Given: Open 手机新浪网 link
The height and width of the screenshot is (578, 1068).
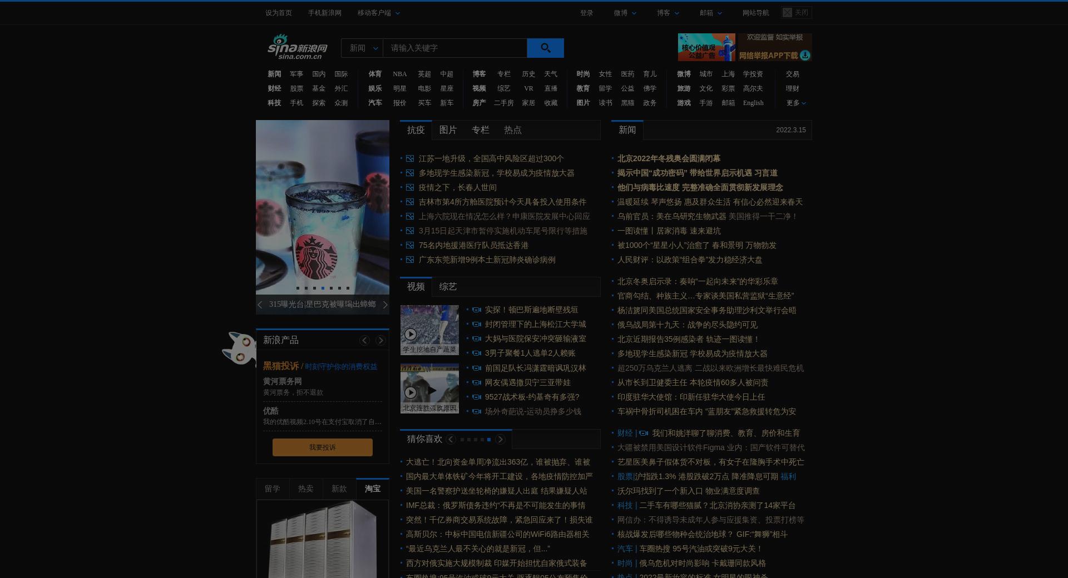Looking at the screenshot, I should [325, 13].
